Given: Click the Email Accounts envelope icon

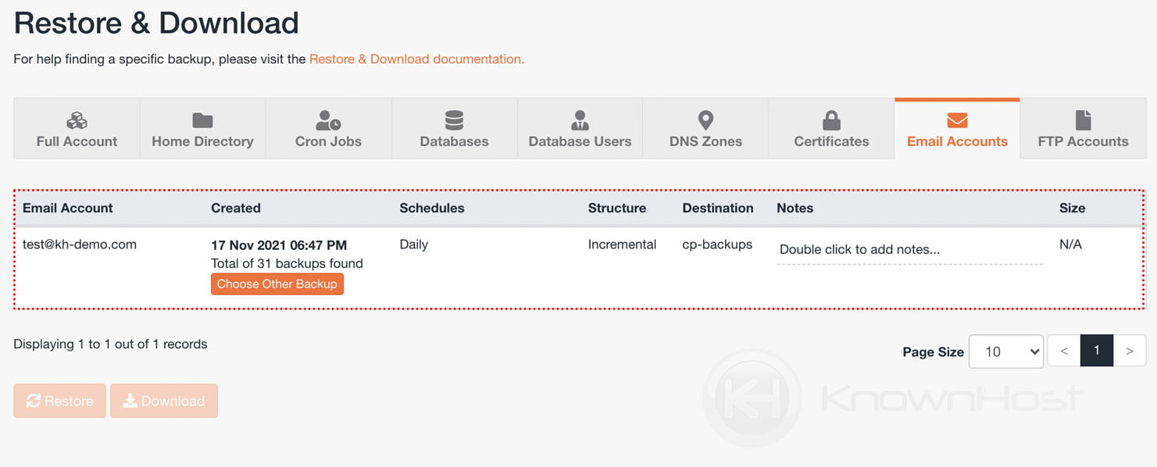Looking at the screenshot, I should pyautogui.click(x=957, y=120).
